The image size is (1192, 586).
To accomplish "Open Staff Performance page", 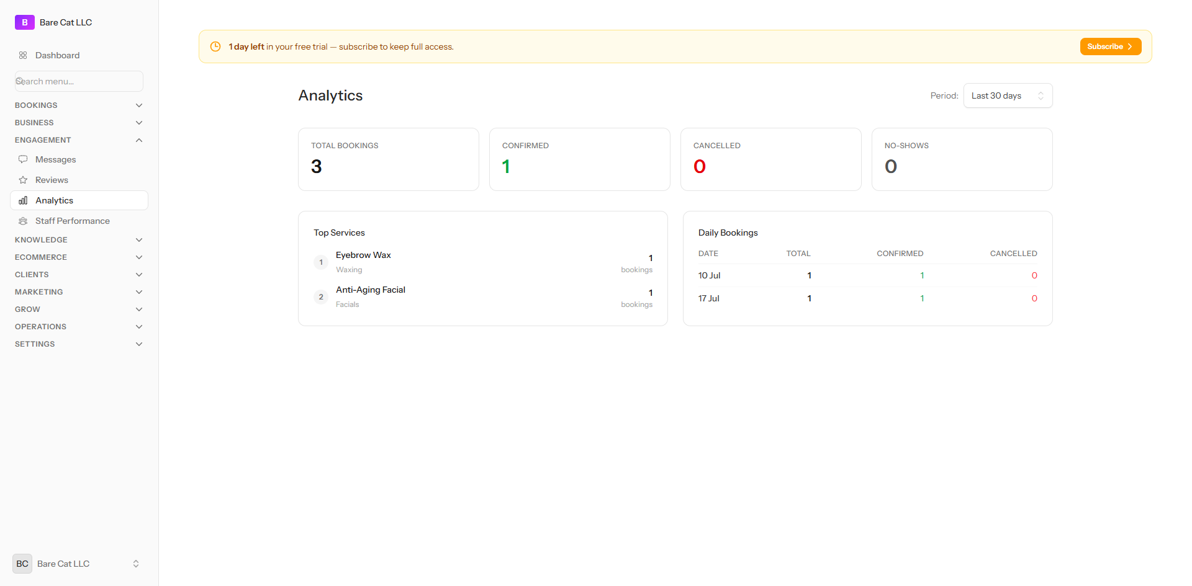I will click(x=79, y=221).
